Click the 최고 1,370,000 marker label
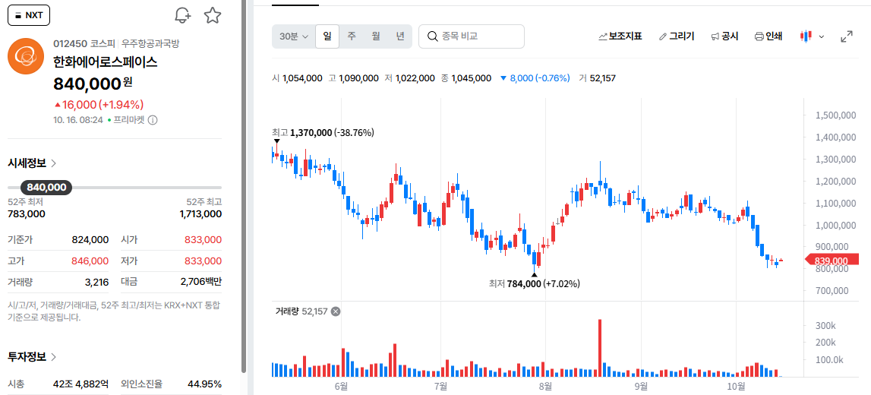Screen dimensions: 871x395 323,133
